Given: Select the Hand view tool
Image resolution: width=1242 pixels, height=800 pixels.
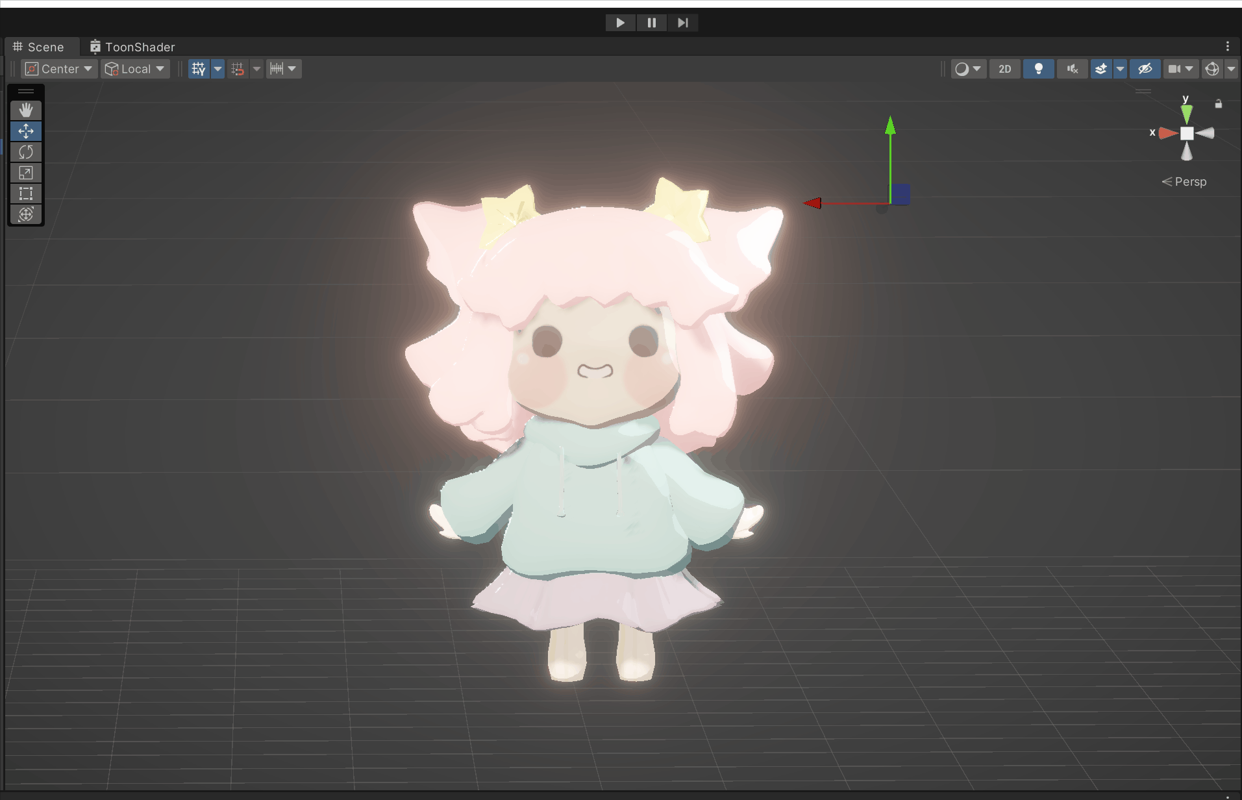Looking at the screenshot, I should click(26, 110).
